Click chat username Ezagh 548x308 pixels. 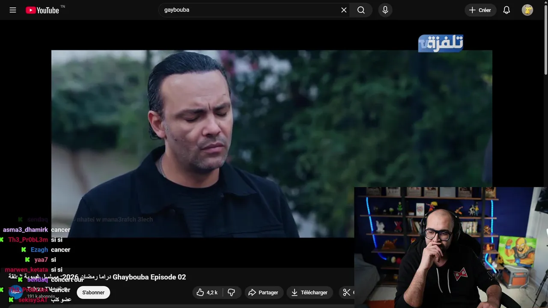pyautogui.click(x=39, y=250)
